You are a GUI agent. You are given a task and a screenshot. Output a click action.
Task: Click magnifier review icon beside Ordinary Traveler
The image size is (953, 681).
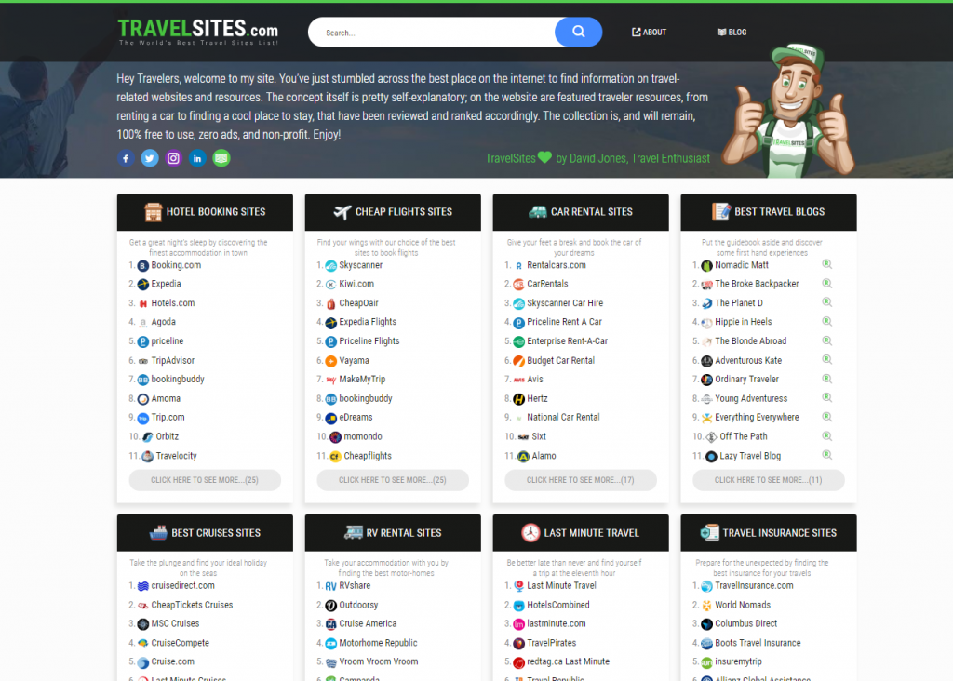(x=826, y=379)
